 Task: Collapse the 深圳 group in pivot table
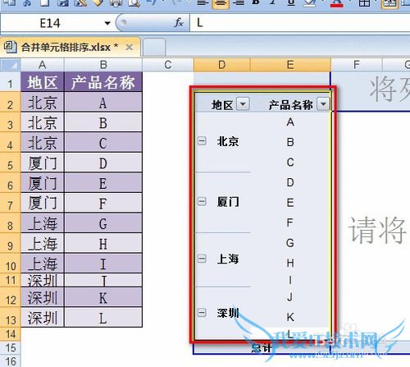pos(202,313)
